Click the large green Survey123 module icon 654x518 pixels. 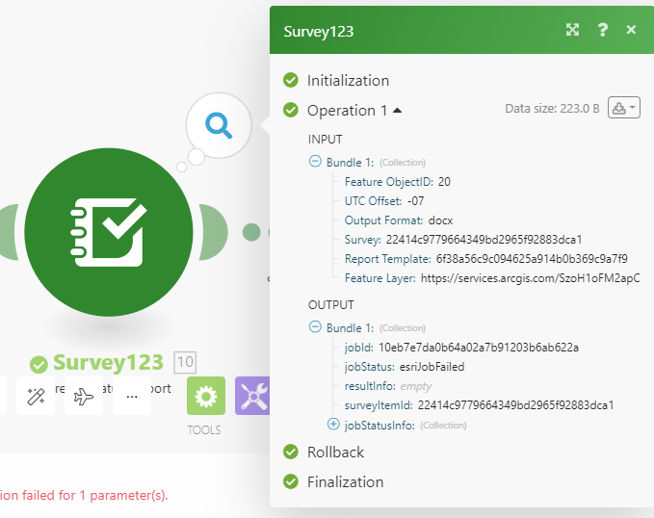pyautogui.click(x=109, y=232)
